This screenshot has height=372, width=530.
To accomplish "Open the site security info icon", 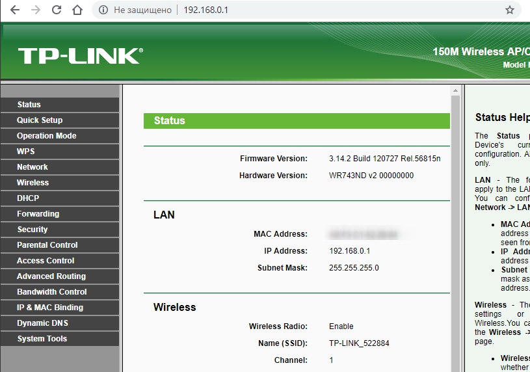I will (x=103, y=10).
